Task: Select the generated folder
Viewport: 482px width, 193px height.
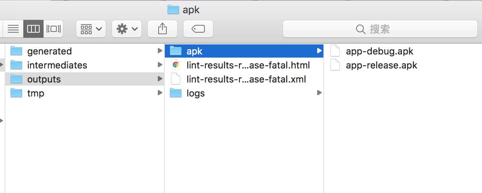Action: coord(49,51)
